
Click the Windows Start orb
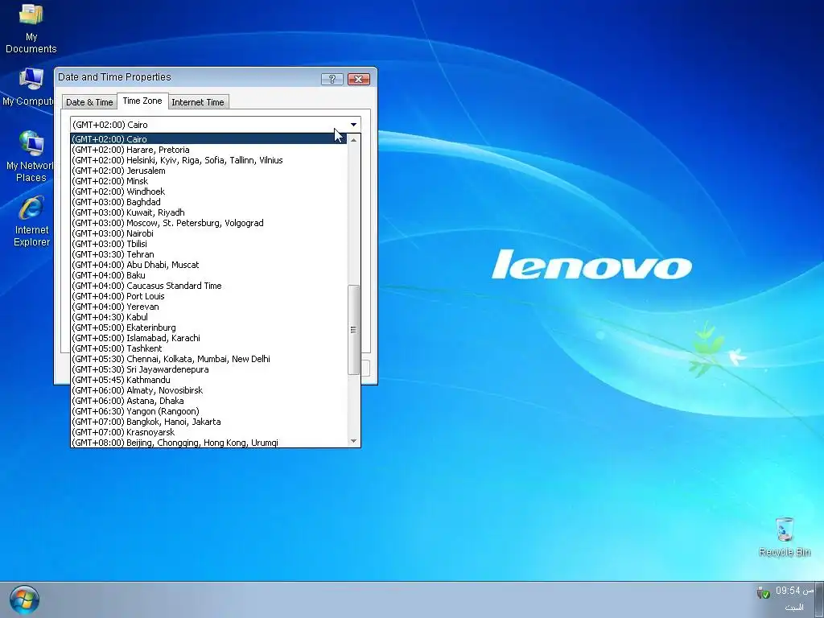pyautogui.click(x=24, y=599)
